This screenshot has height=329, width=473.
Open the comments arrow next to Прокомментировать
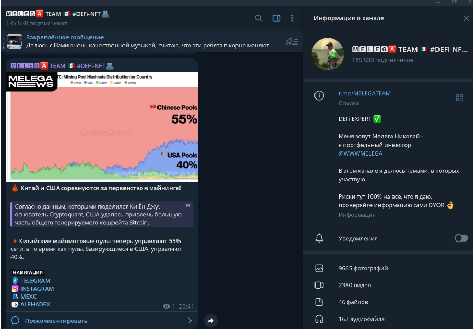[190, 321]
